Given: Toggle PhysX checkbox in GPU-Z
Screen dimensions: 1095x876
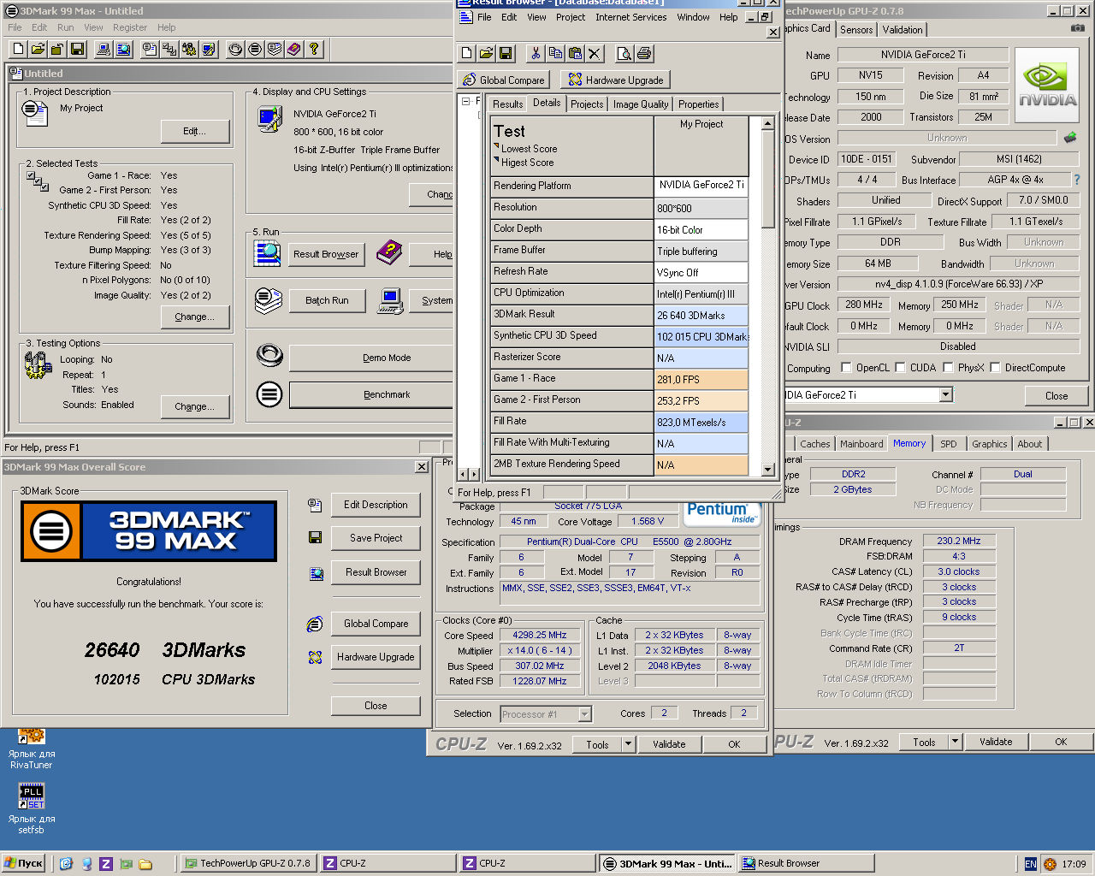Looking at the screenshot, I should (948, 368).
